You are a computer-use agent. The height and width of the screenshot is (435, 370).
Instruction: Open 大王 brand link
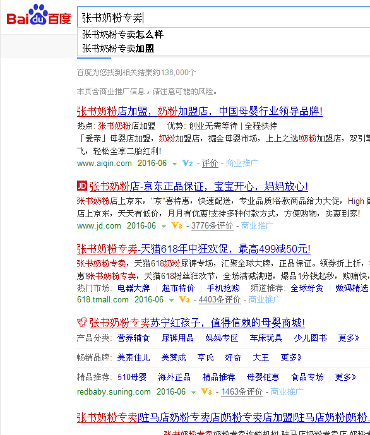pos(261,357)
